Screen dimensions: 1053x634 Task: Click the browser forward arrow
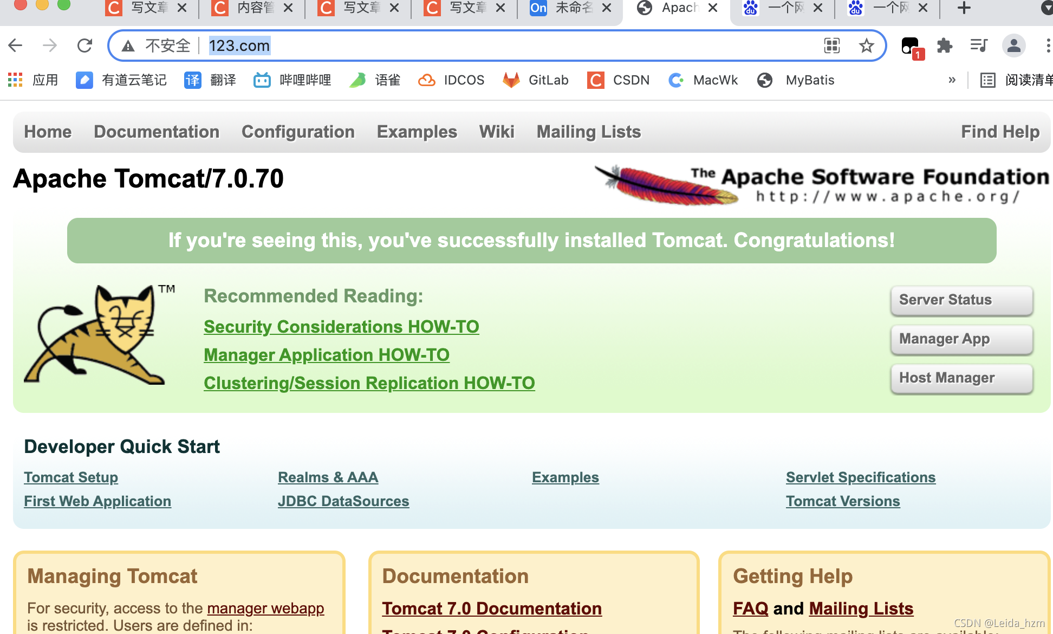50,46
